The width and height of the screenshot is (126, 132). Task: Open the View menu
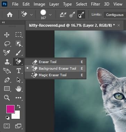118,4
